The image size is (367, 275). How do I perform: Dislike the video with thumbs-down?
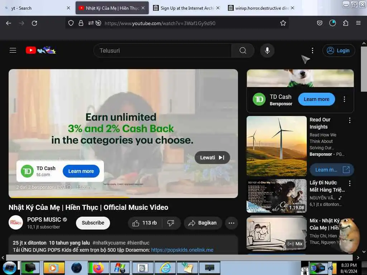click(x=171, y=223)
